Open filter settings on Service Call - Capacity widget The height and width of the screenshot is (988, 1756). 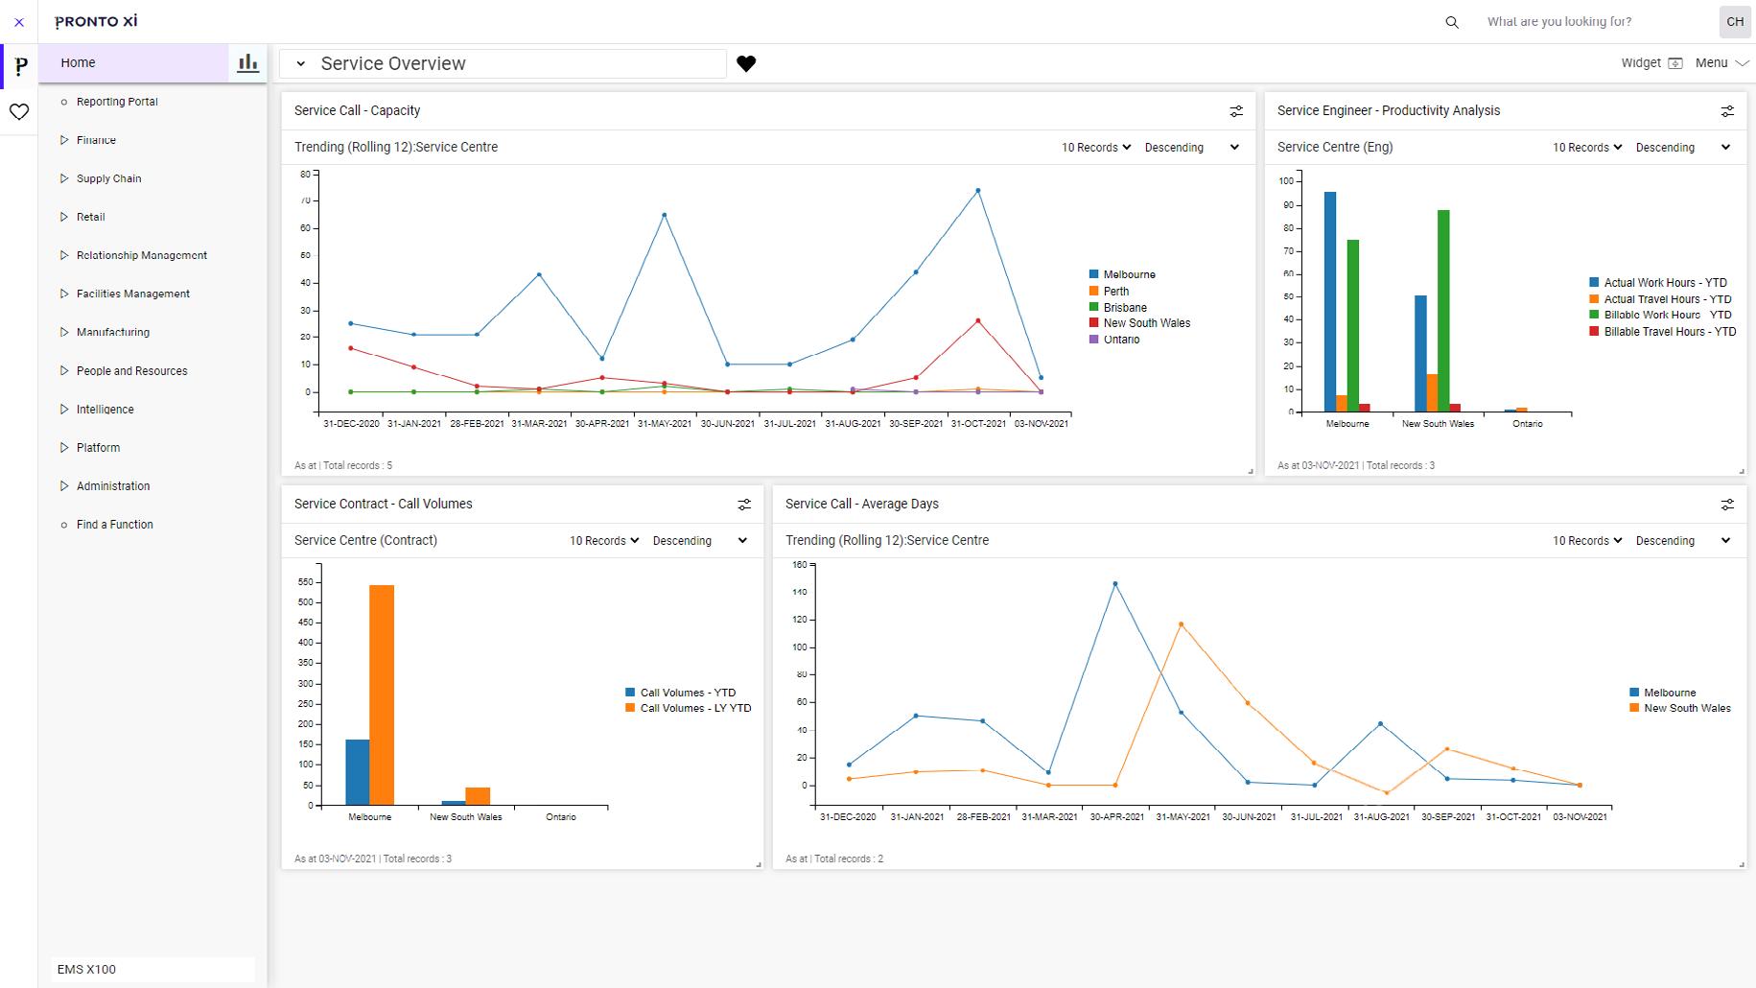(1236, 110)
